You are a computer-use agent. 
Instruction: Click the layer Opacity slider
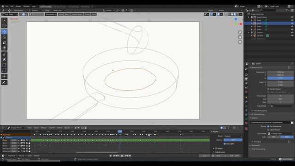(233, 140)
